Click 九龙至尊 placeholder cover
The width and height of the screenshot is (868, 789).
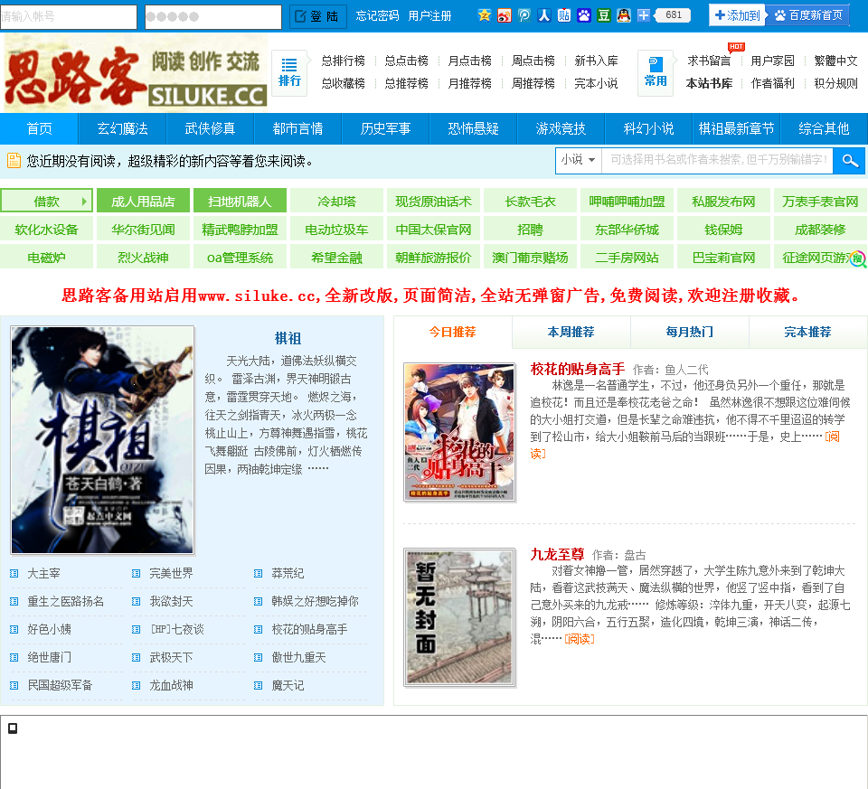coord(459,617)
